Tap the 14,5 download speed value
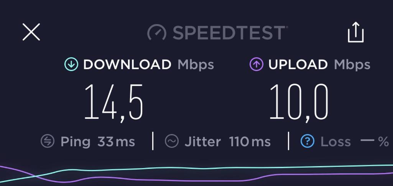 114,103
